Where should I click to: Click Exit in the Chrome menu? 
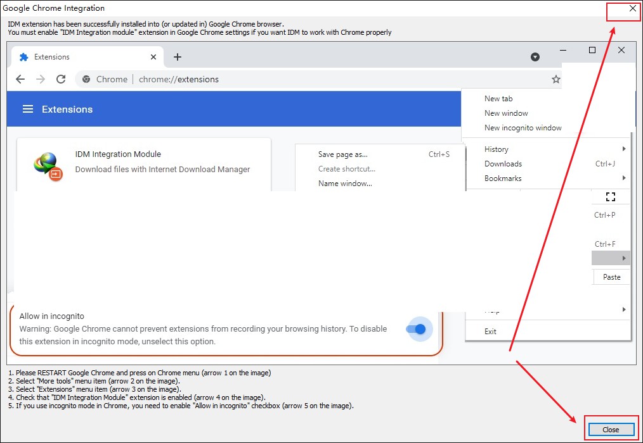(x=490, y=331)
